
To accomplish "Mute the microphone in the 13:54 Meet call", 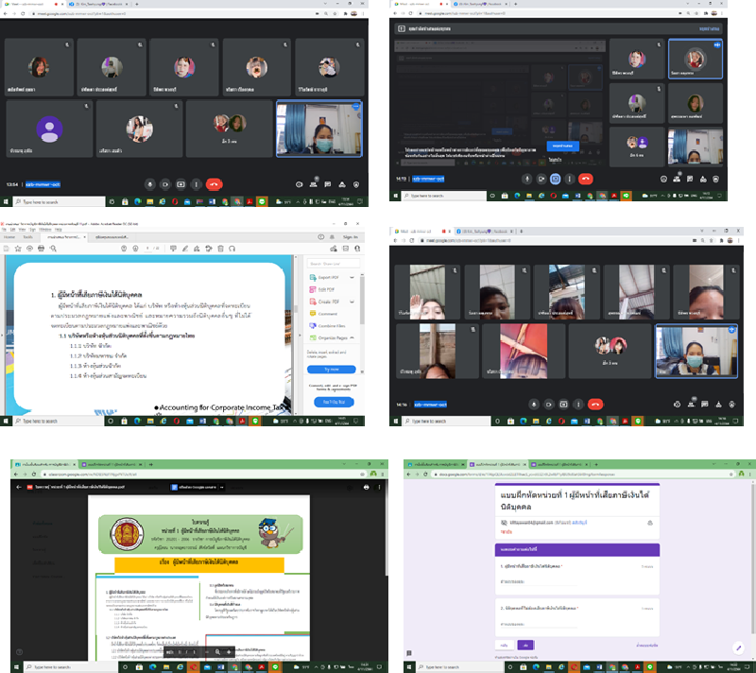I will point(150,184).
